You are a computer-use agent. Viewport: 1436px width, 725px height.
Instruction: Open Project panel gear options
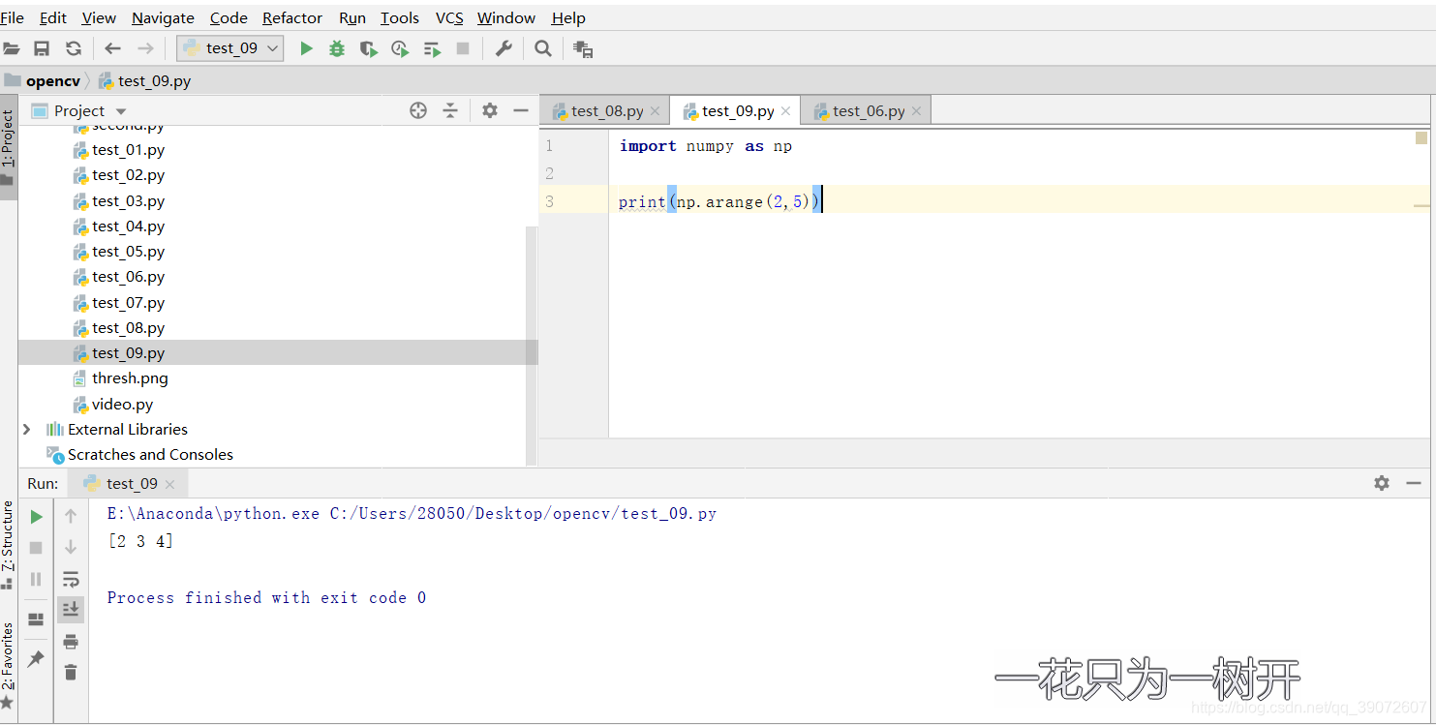click(x=490, y=110)
